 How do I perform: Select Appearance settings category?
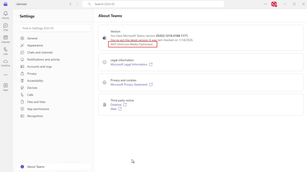[35, 45]
